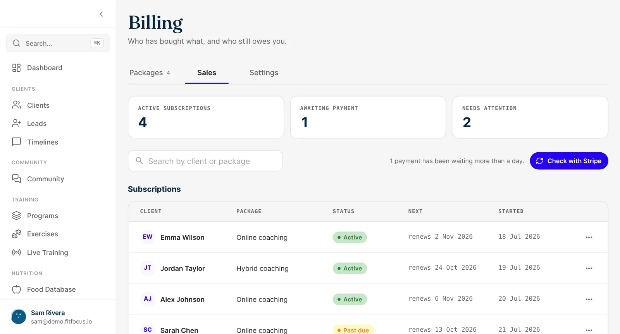The width and height of the screenshot is (620, 334).
Task: Click the Client column header
Action: click(x=151, y=211)
